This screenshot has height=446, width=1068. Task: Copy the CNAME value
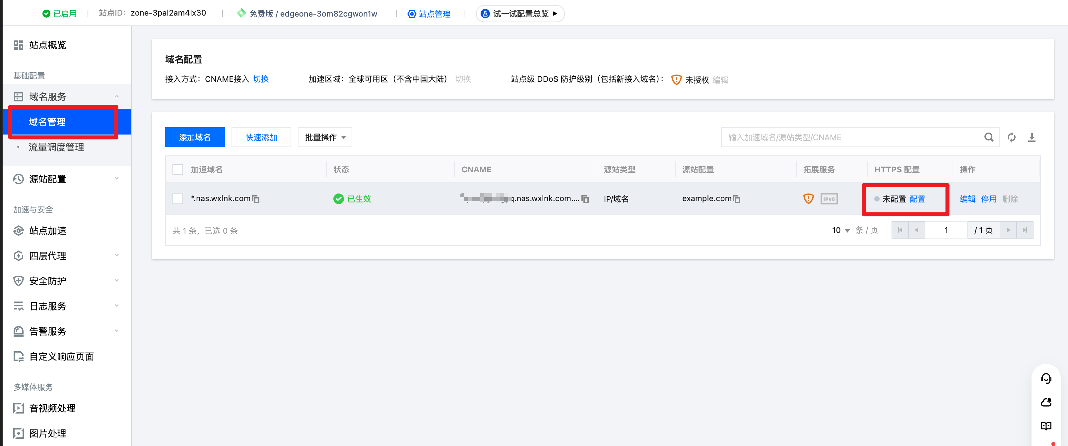(585, 199)
